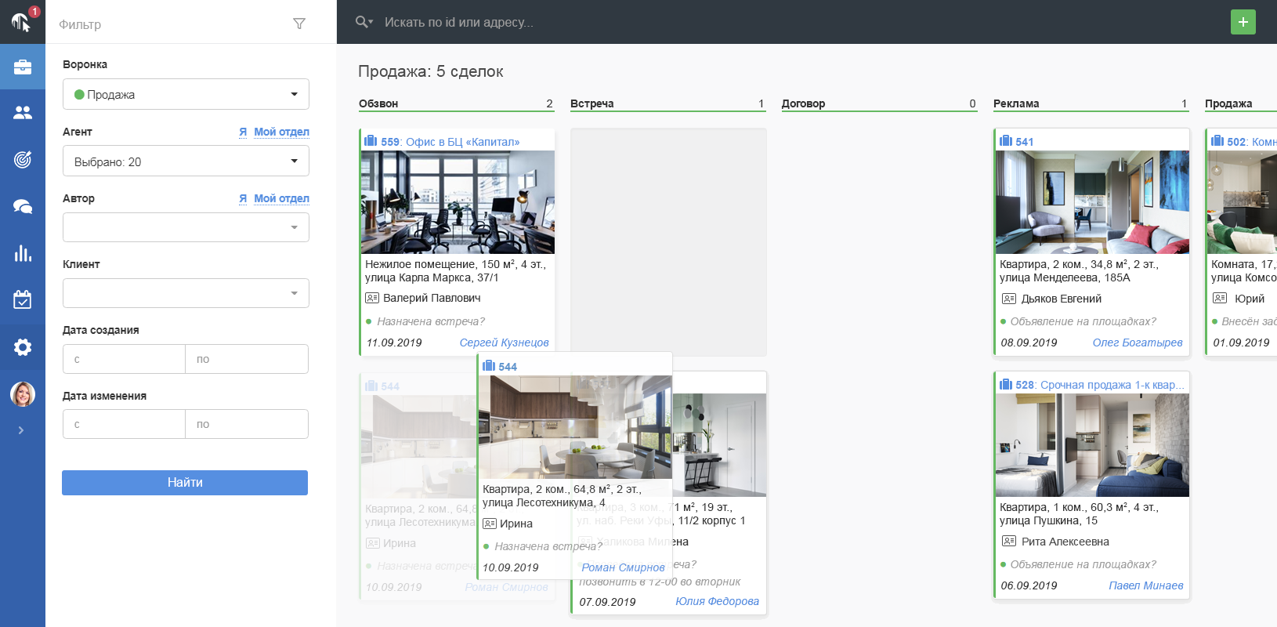Open the Клиент dropdown

pyautogui.click(x=186, y=293)
